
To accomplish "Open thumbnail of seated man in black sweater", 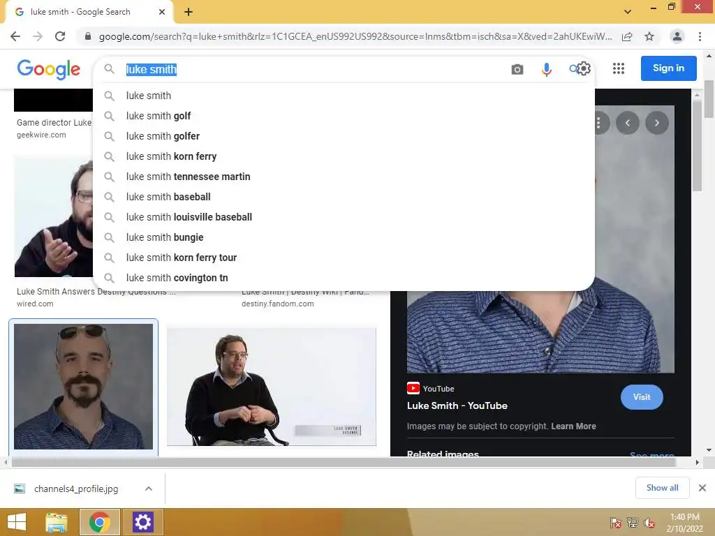I will tap(272, 387).
